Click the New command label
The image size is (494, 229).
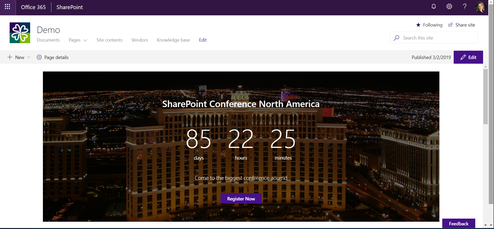coord(20,57)
